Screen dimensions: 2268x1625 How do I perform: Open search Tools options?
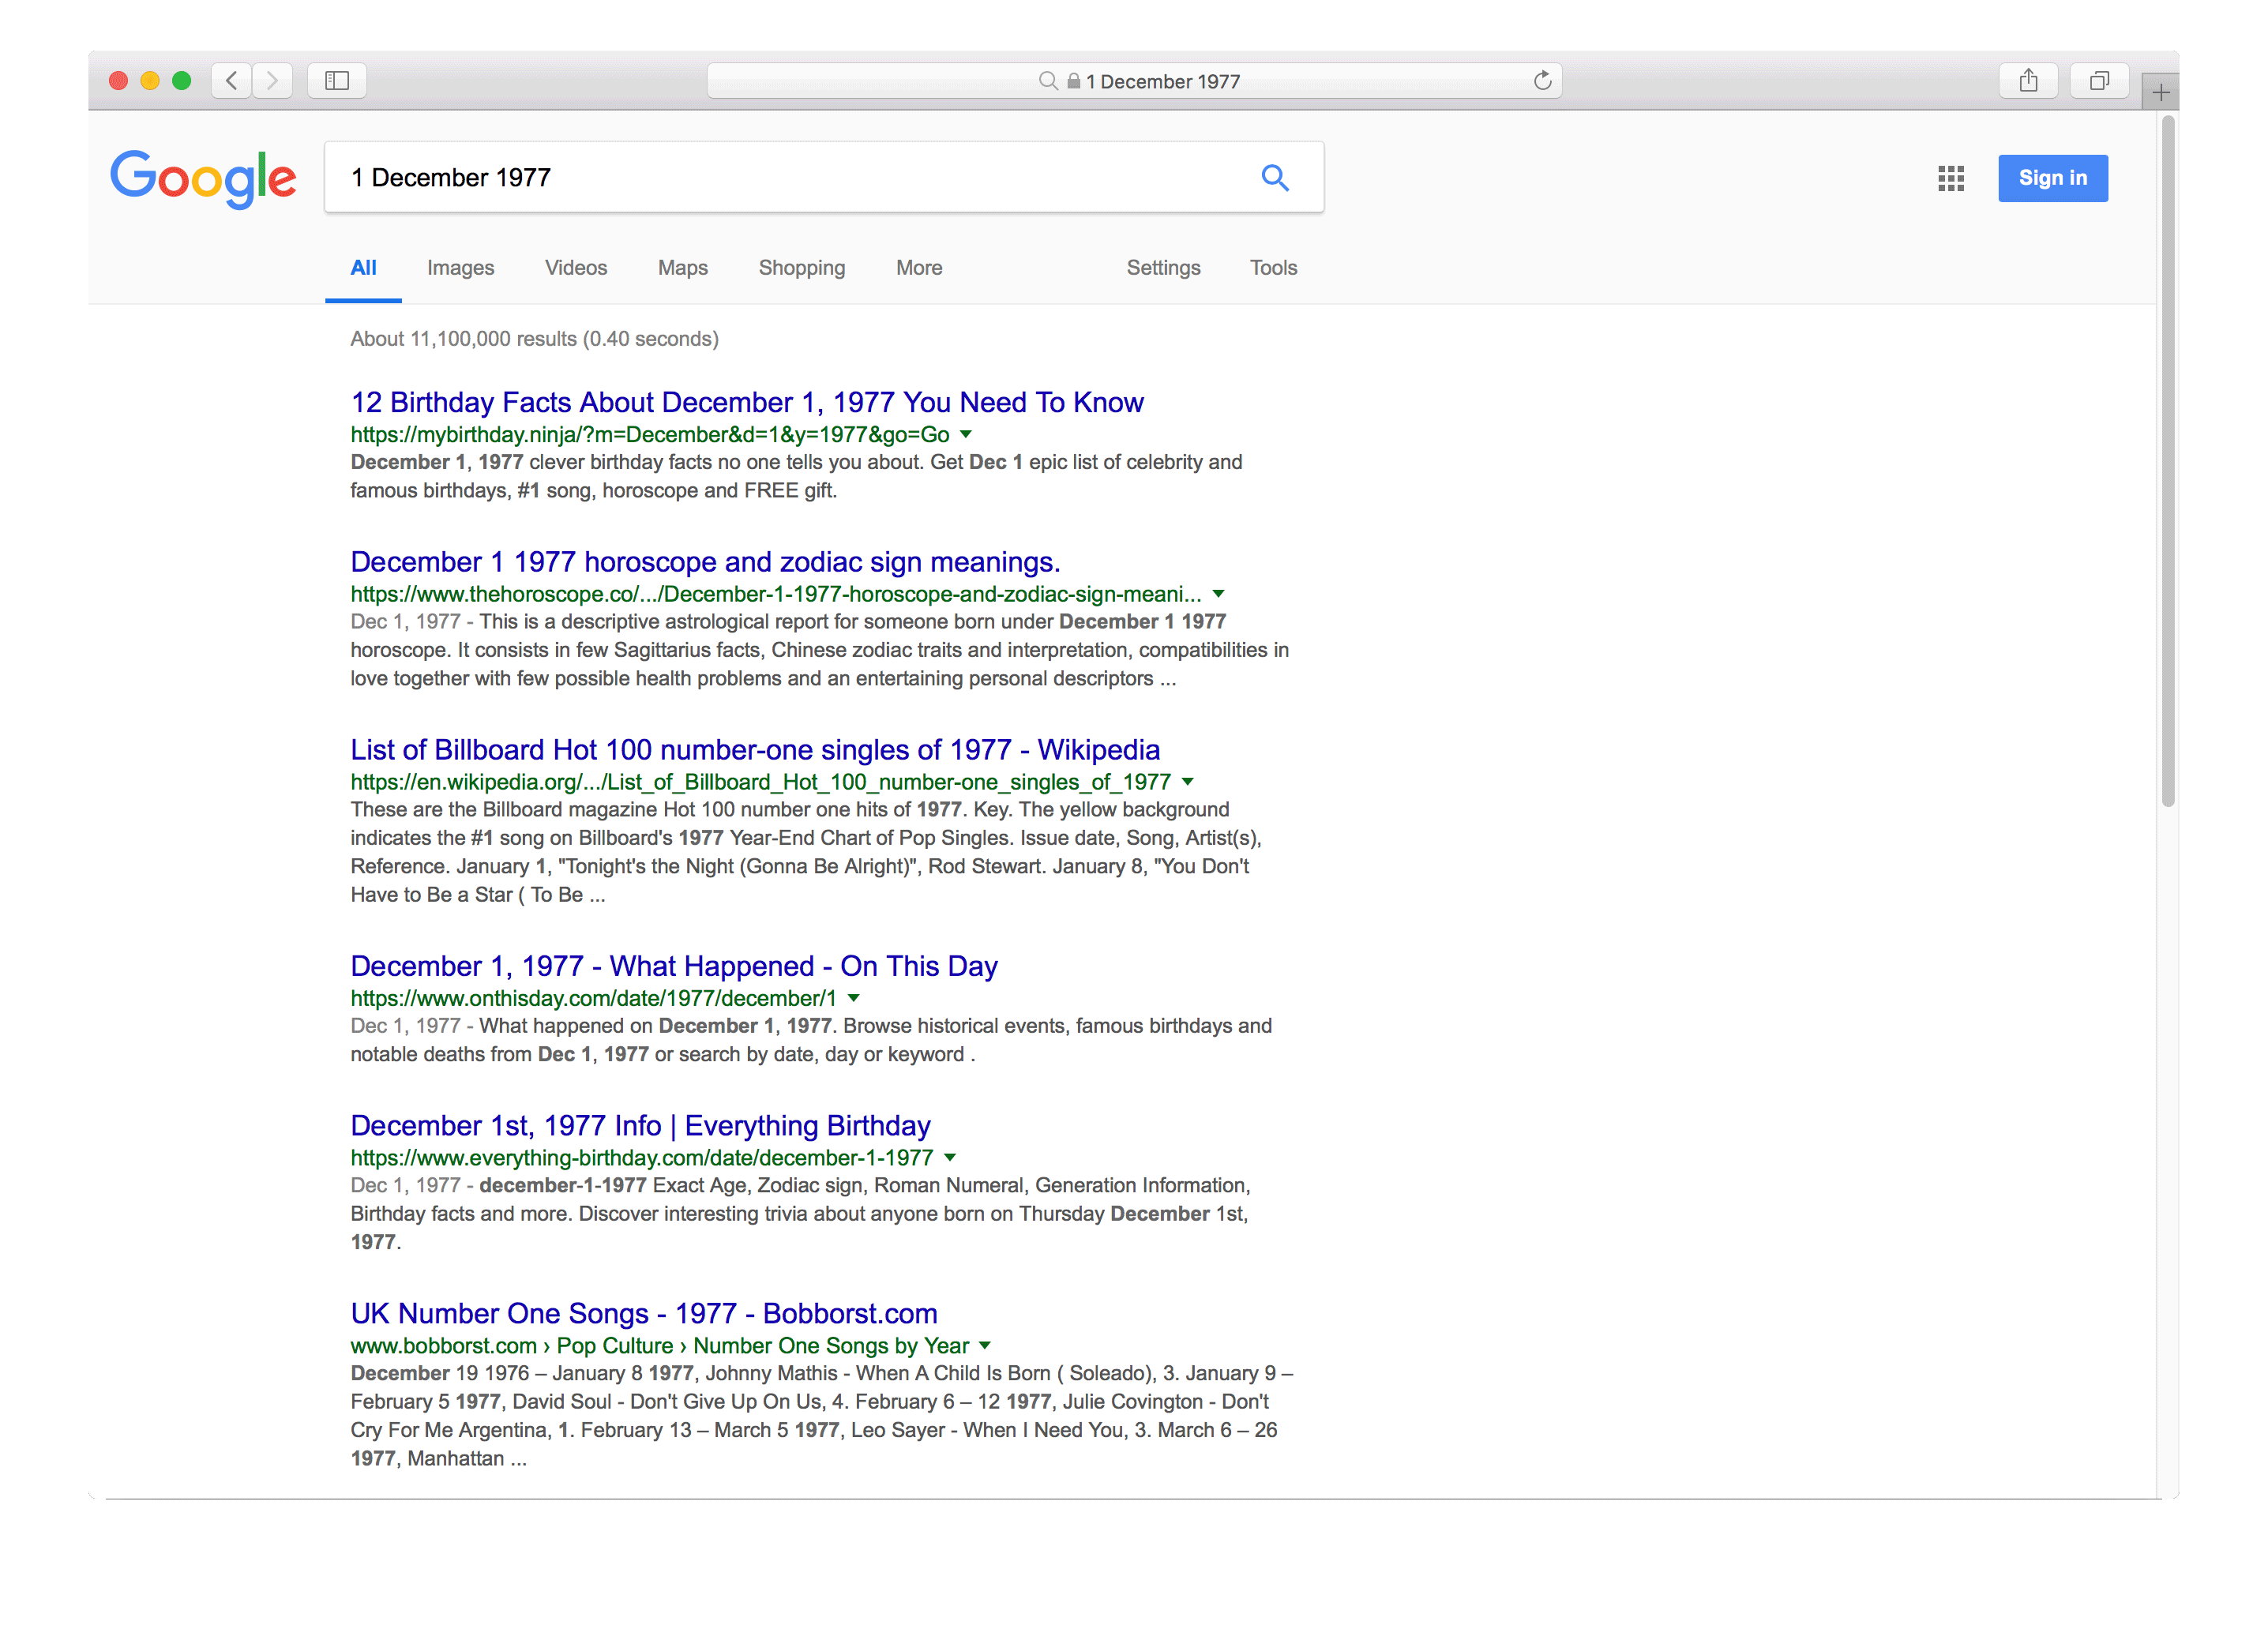1273,268
